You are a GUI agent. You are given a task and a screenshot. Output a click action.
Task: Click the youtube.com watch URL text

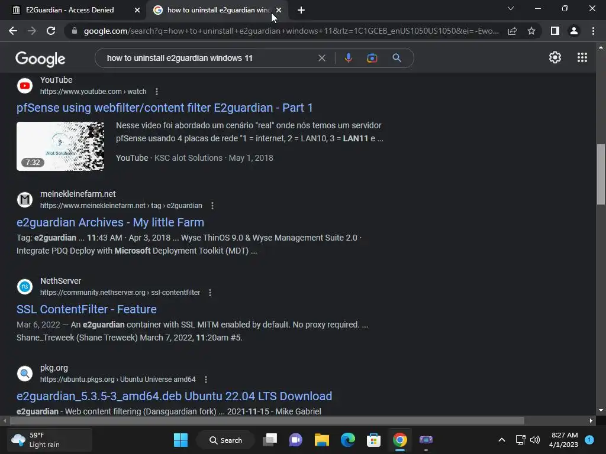point(93,92)
